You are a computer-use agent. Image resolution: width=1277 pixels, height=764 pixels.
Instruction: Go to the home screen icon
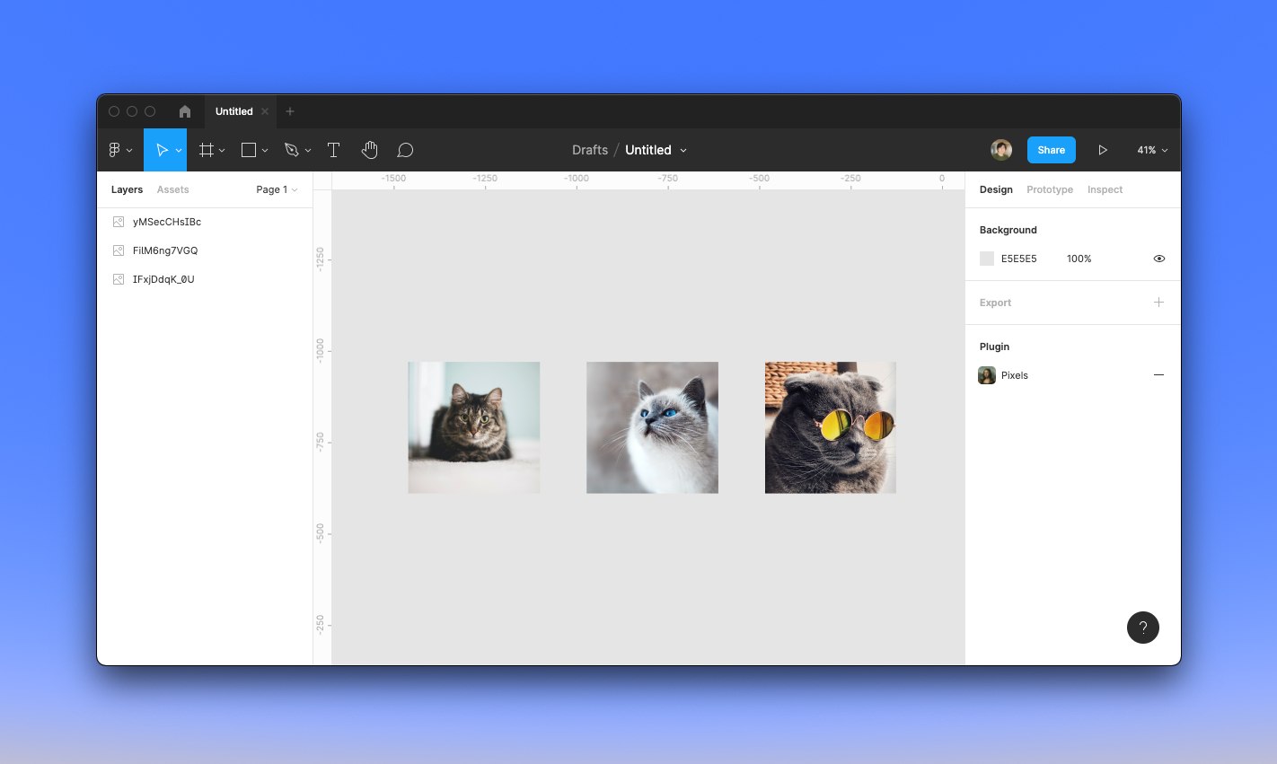click(x=185, y=111)
